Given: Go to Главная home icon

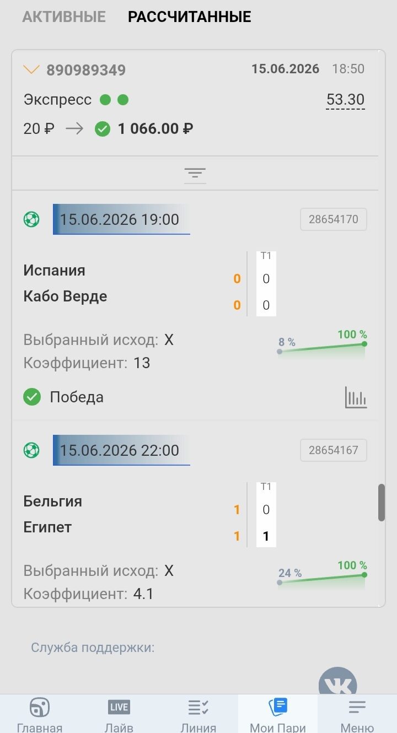Looking at the screenshot, I should coord(40,715).
